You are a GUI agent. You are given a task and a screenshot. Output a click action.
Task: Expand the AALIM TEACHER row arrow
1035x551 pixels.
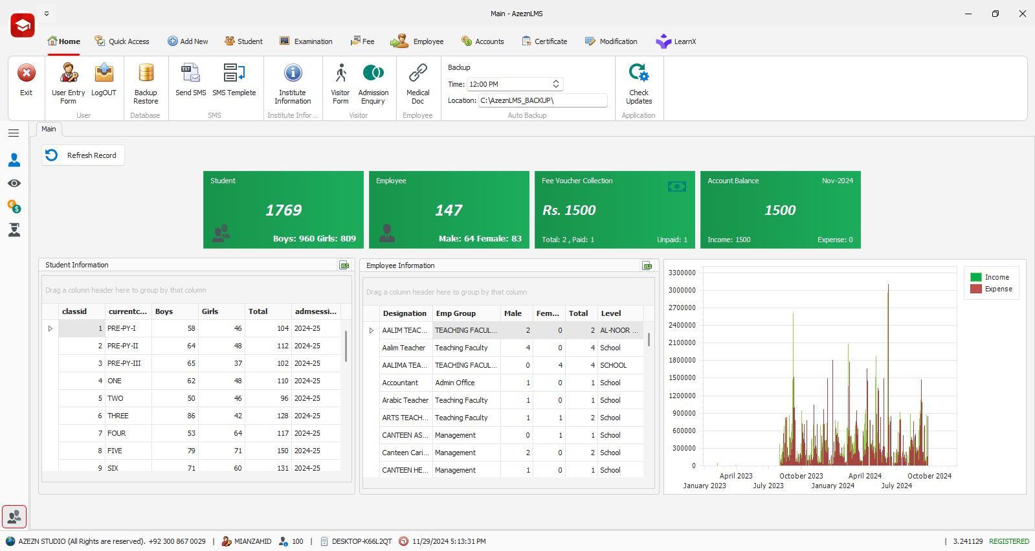coord(372,331)
